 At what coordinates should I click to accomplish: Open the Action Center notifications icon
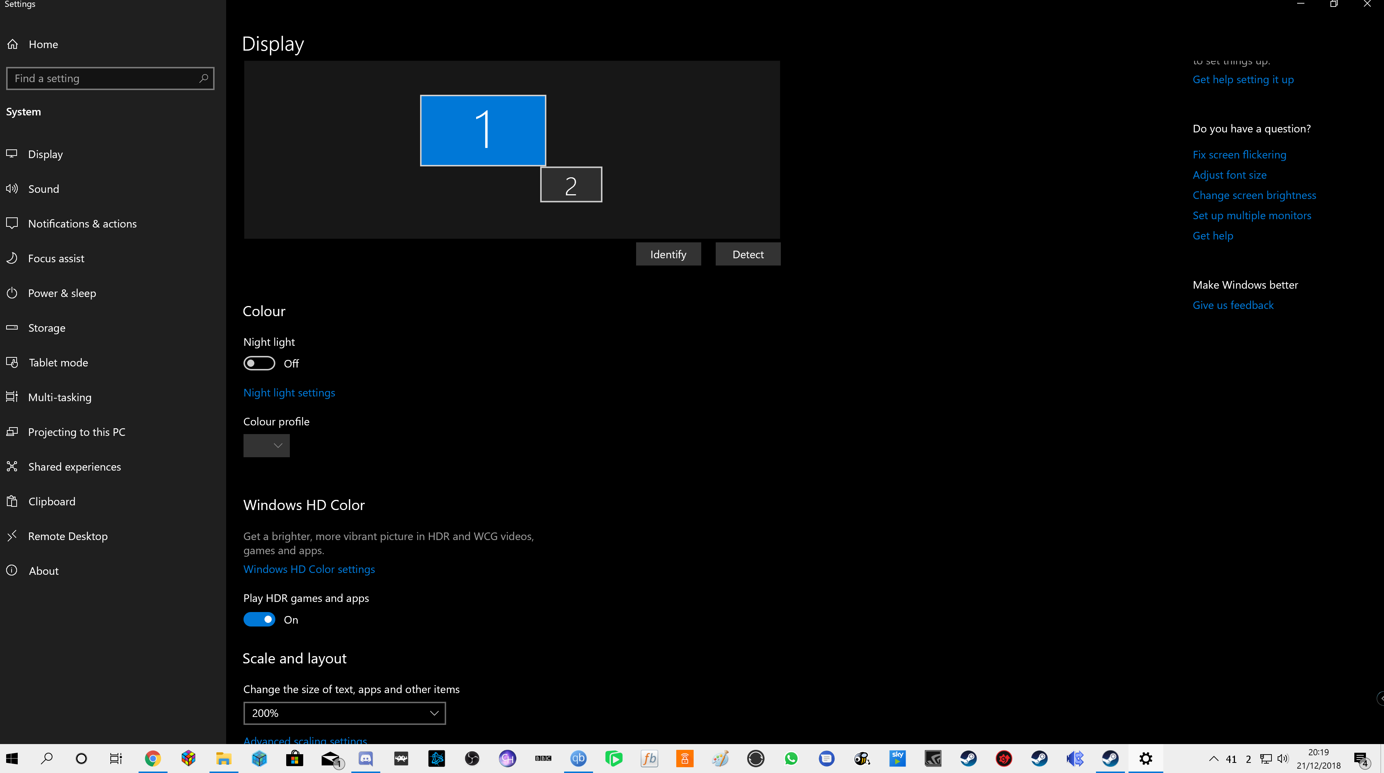tap(1361, 759)
